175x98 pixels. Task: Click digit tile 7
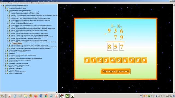[132, 60]
